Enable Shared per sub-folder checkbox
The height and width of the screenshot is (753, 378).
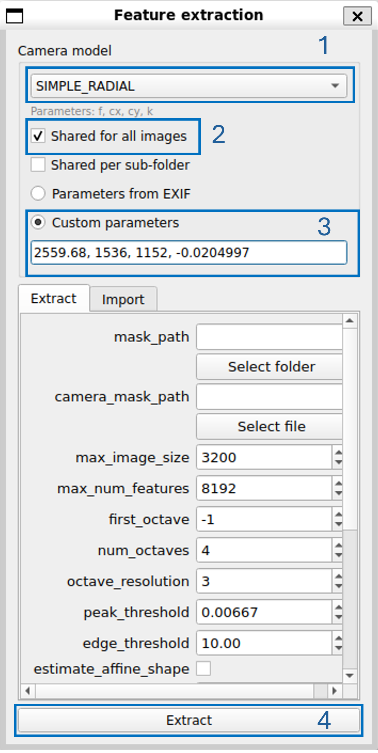coord(38,165)
